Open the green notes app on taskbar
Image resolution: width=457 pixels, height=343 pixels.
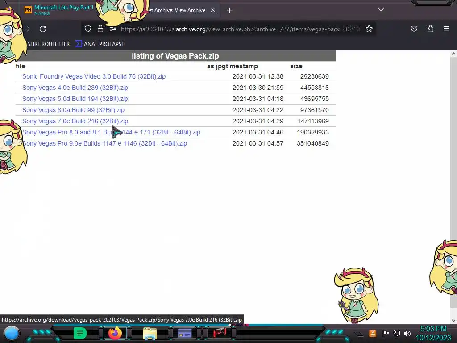80,333
